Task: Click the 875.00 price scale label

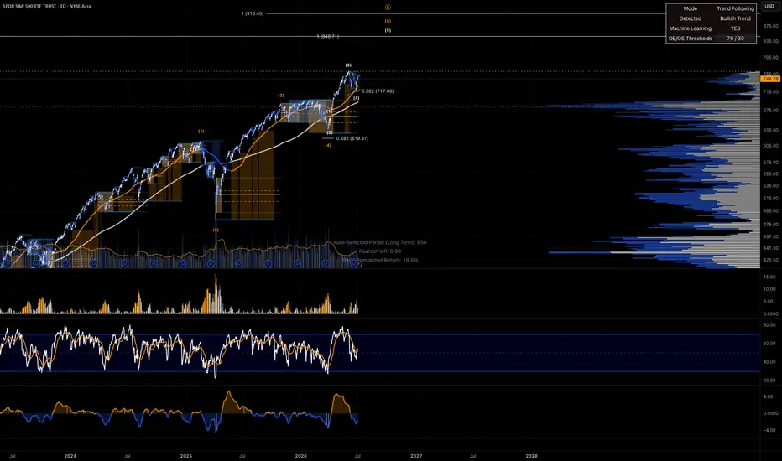Action: click(x=771, y=26)
